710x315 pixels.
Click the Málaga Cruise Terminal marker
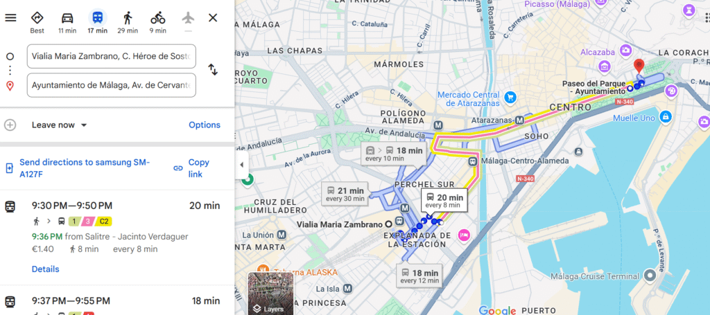tap(650, 276)
